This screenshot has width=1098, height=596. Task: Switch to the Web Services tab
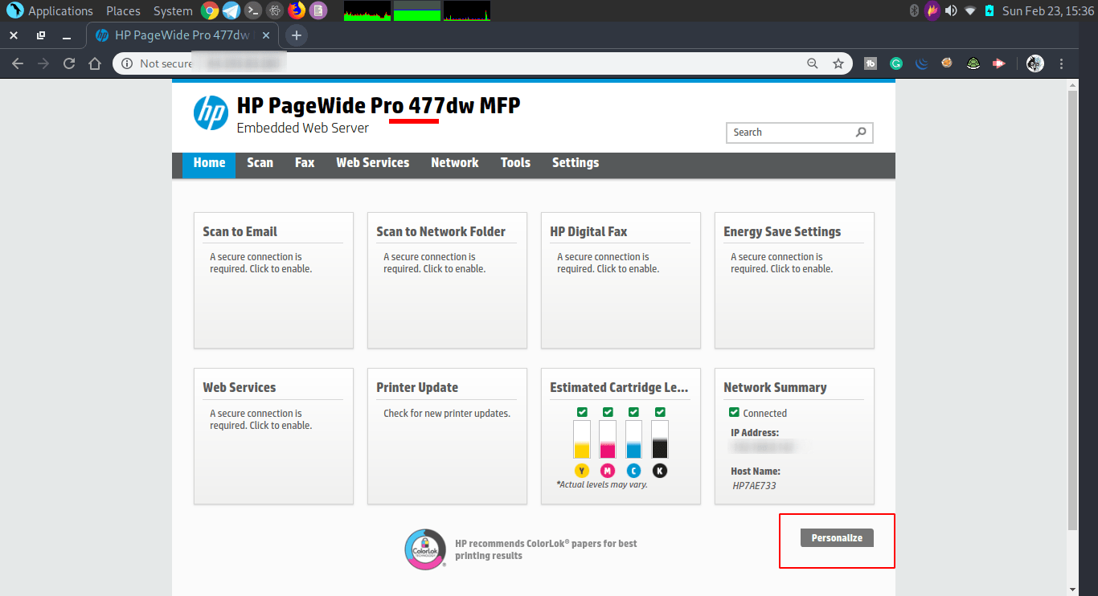[x=372, y=162]
